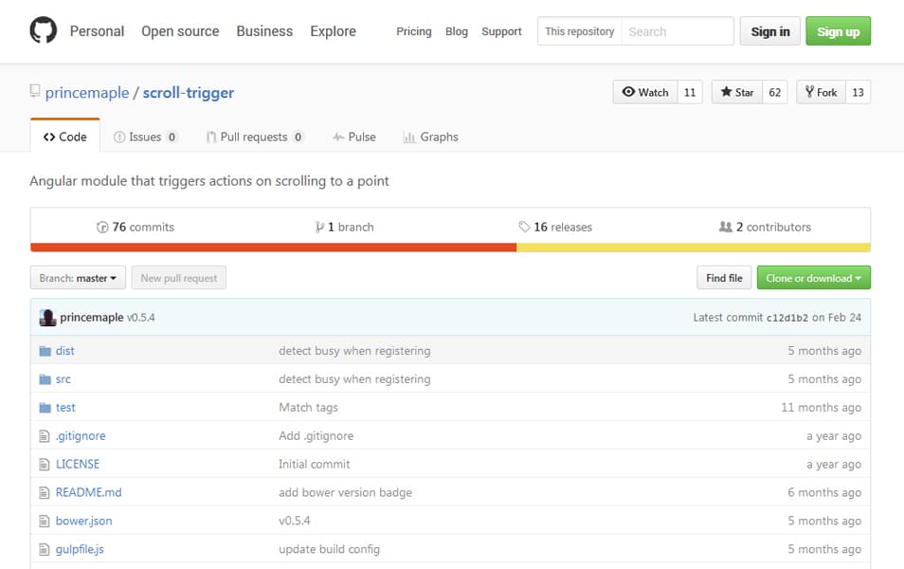Click the repository book icon beside princemaple

click(x=35, y=91)
